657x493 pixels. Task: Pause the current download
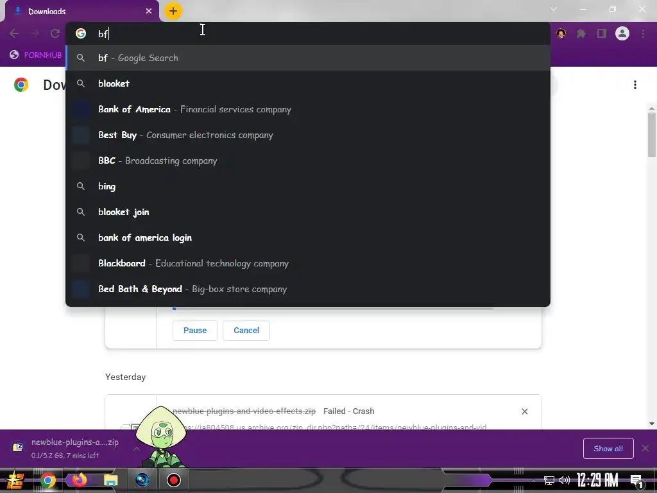coord(195,331)
